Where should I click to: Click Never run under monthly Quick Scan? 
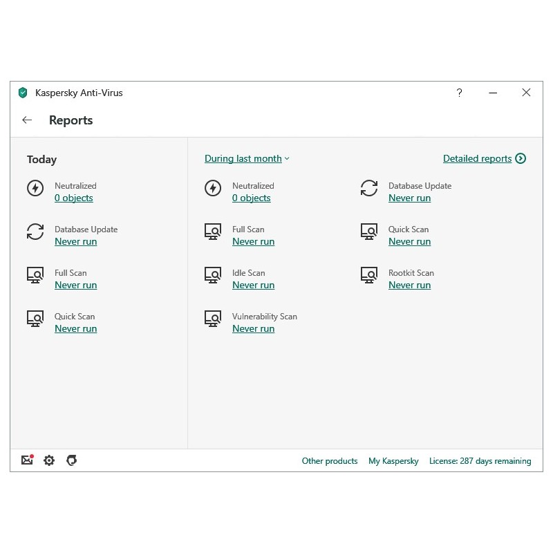(409, 242)
